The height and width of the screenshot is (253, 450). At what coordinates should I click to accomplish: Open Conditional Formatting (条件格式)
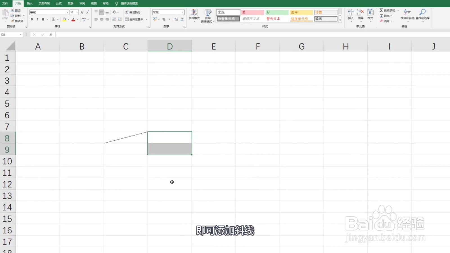tap(194, 15)
